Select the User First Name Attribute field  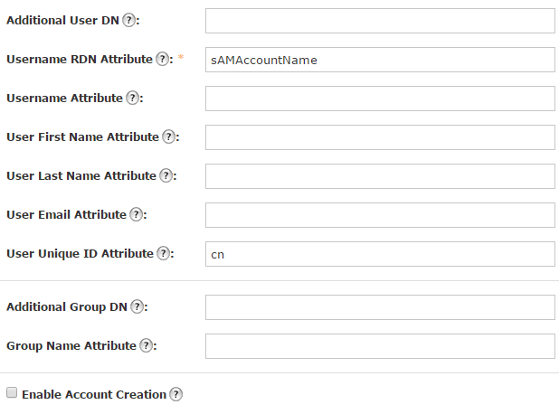(x=380, y=137)
